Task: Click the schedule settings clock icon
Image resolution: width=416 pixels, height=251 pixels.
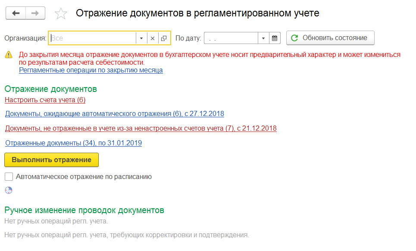Action: point(9,190)
